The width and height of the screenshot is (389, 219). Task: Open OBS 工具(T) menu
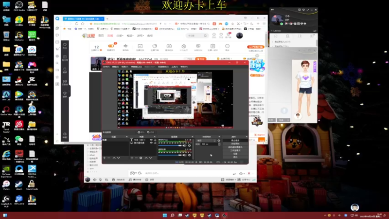(x=175, y=67)
